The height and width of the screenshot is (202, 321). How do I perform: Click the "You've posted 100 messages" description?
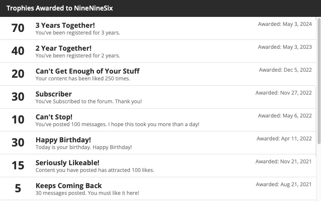tap(117, 124)
